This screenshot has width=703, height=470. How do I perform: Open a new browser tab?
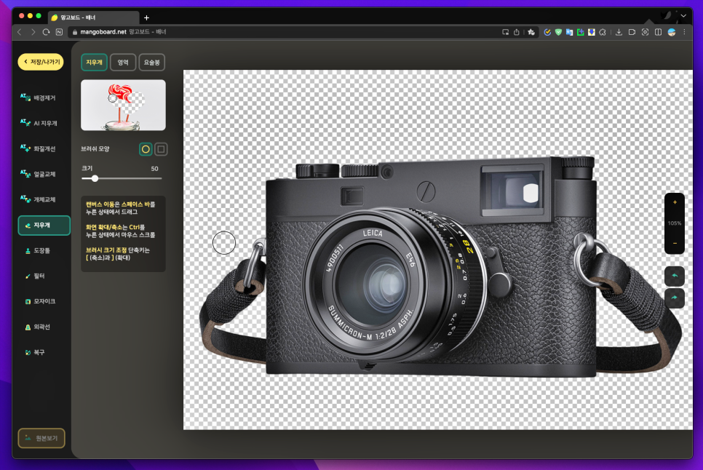[146, 17]
